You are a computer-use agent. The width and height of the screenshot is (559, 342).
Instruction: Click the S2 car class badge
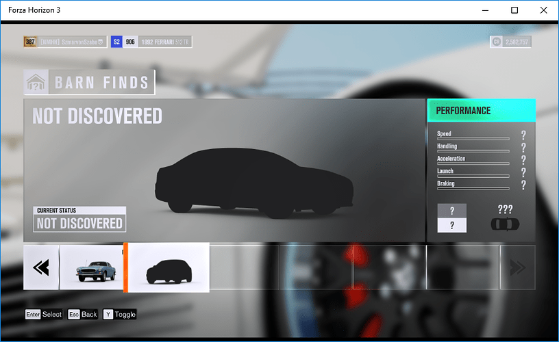point(116,42)
